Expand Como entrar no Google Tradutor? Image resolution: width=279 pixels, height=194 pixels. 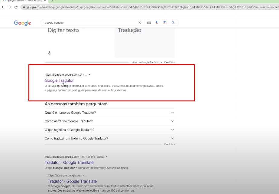pos(110,121)
